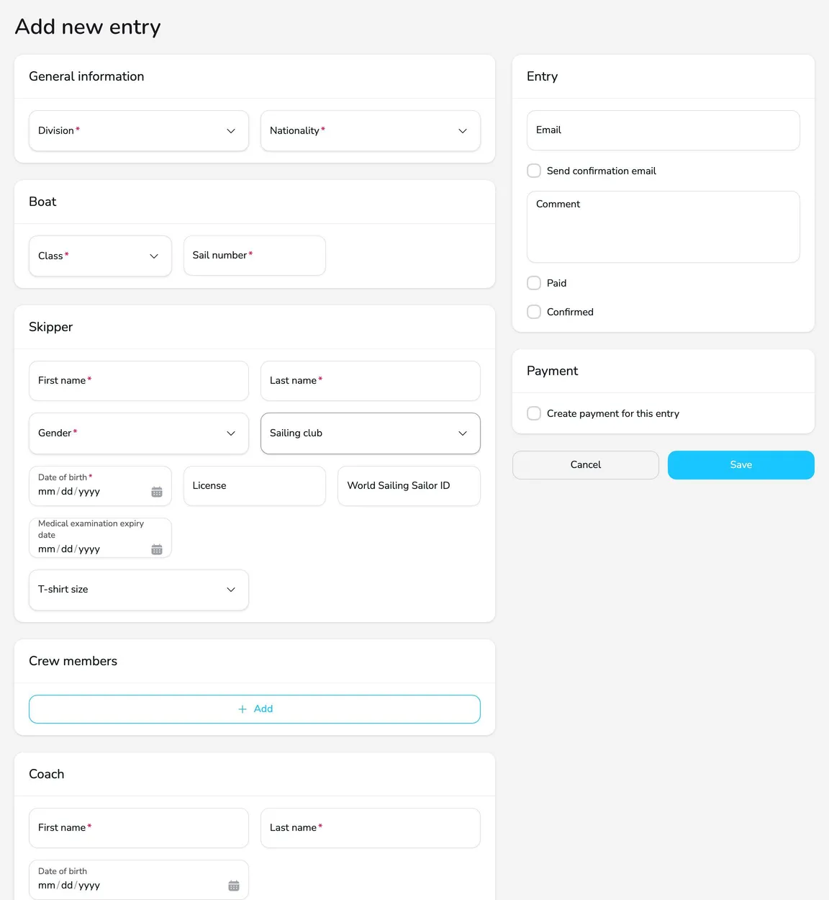This screenshot has width=829, height=900.
Task: Click the 'Add new entry' page title
Action: coord(88,27)
